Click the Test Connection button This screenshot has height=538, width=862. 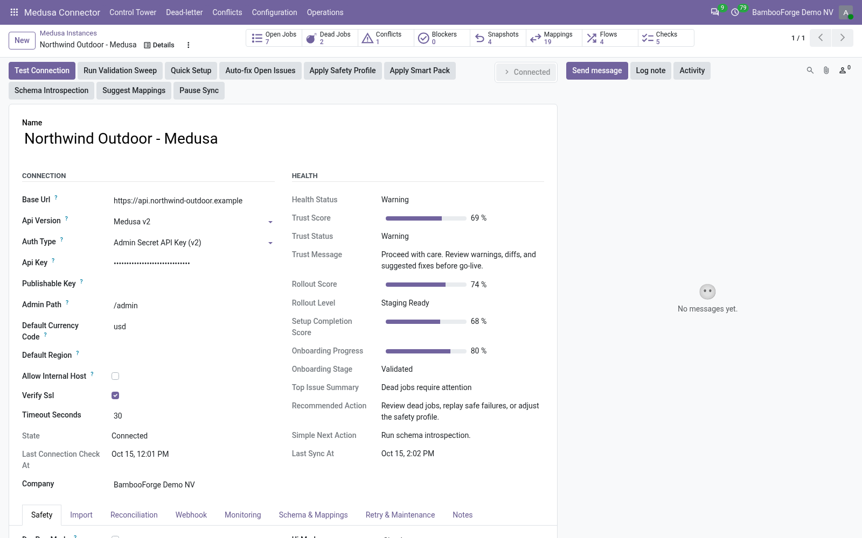click(x=42, y=70)
